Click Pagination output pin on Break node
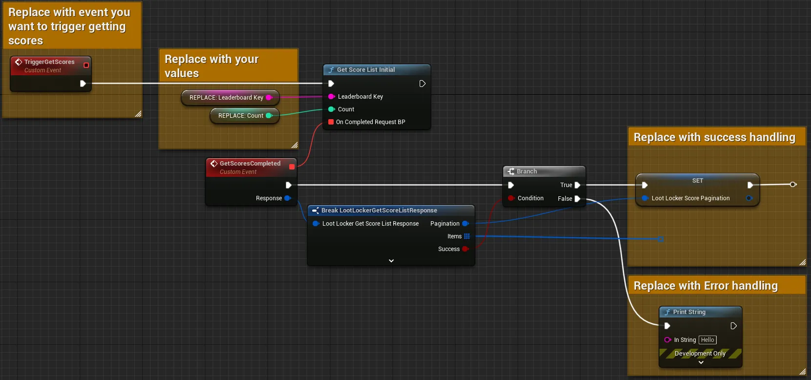 (466, 224)
